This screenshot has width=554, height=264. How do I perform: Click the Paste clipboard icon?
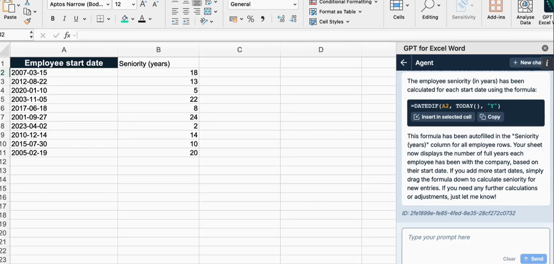point(9,6)
